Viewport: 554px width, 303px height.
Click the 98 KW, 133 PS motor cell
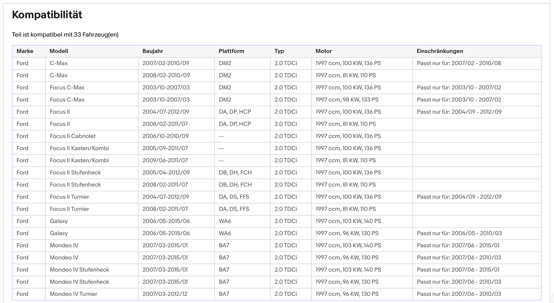[x=347, y=100]
